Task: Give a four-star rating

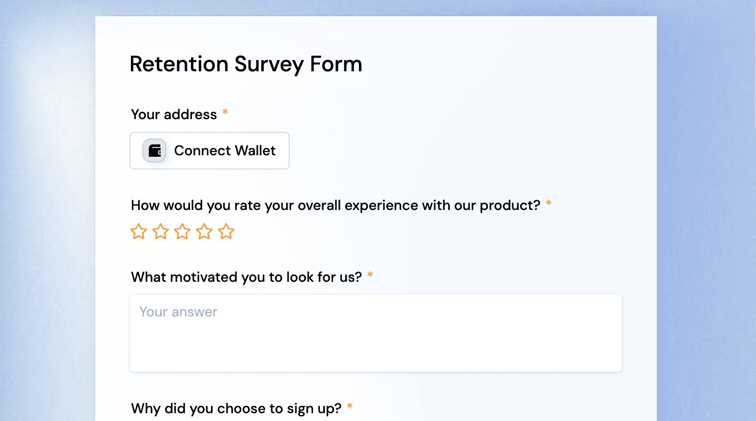Action: [204, 232]
